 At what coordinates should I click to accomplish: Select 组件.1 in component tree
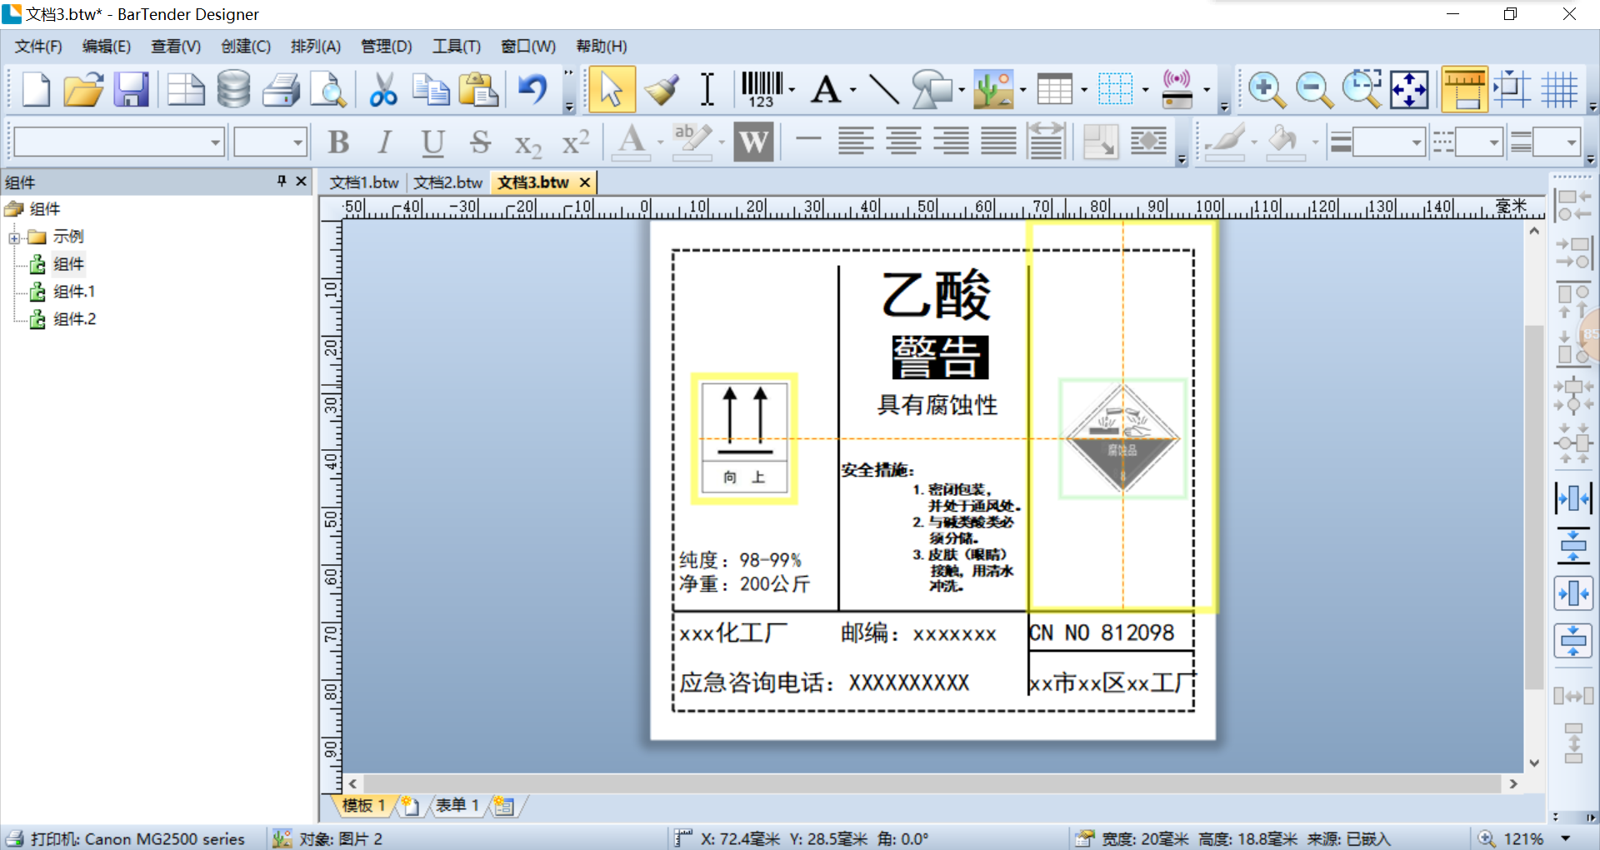pos(73,292)
